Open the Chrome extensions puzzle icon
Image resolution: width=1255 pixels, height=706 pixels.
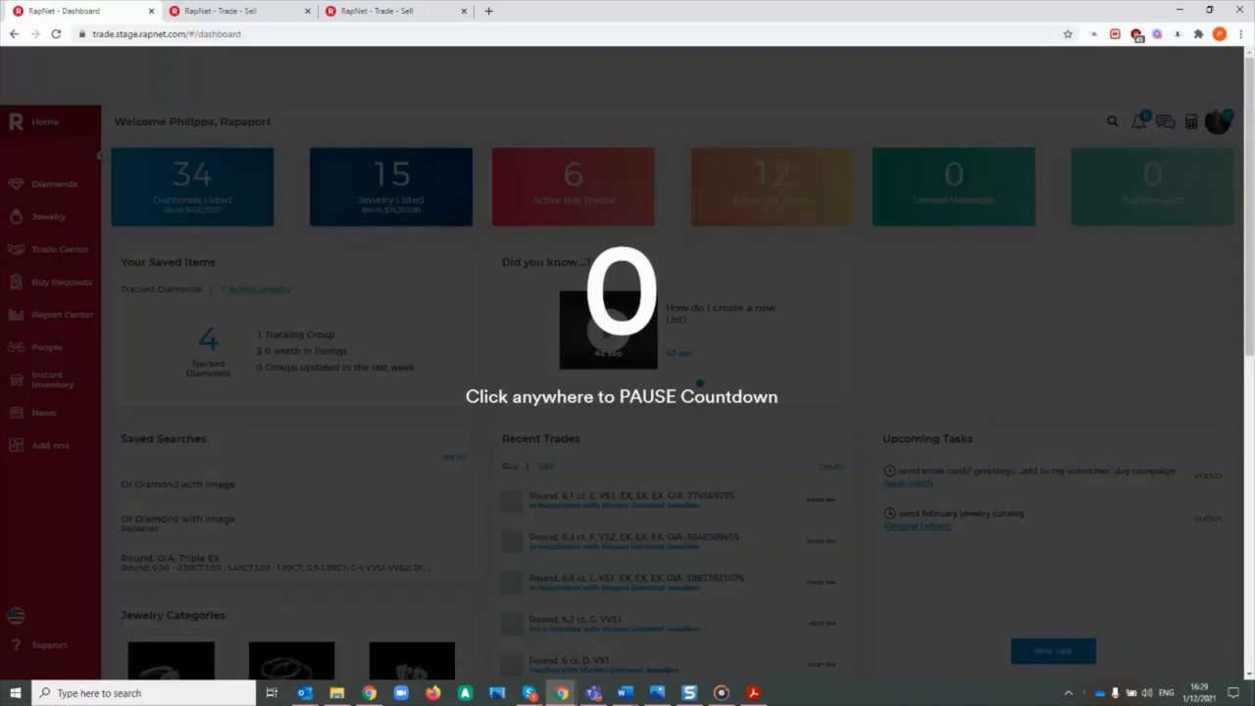pyautogui.click(x=1198, y=34)
